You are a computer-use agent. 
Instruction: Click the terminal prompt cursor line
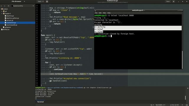(103, 36)
